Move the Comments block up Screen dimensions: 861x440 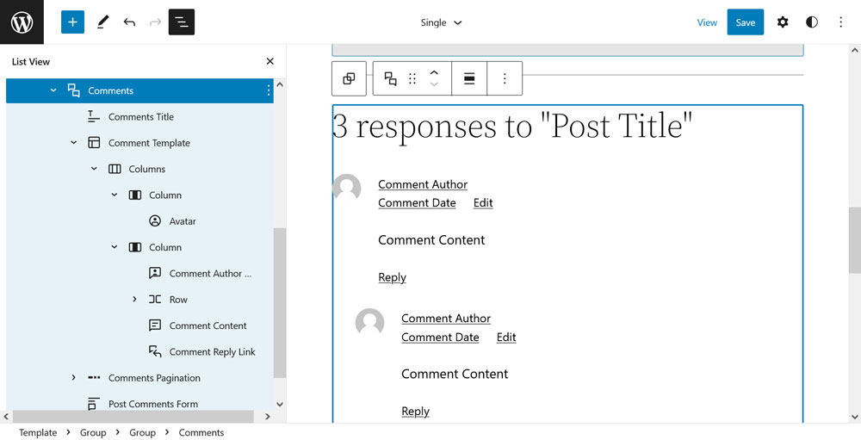[434, 72]
